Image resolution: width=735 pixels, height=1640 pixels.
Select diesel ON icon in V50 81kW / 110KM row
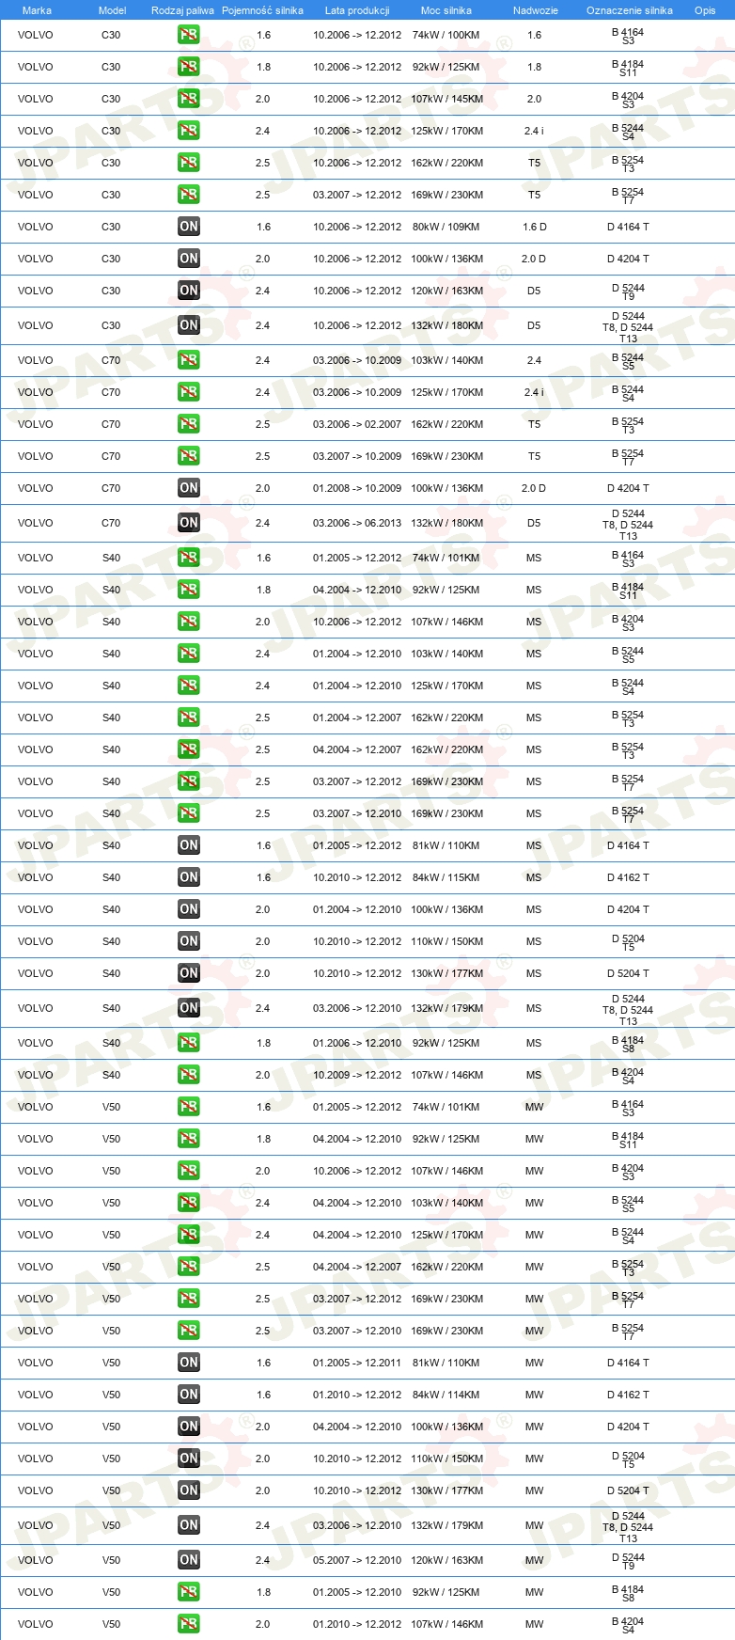tap(189, 1363)
